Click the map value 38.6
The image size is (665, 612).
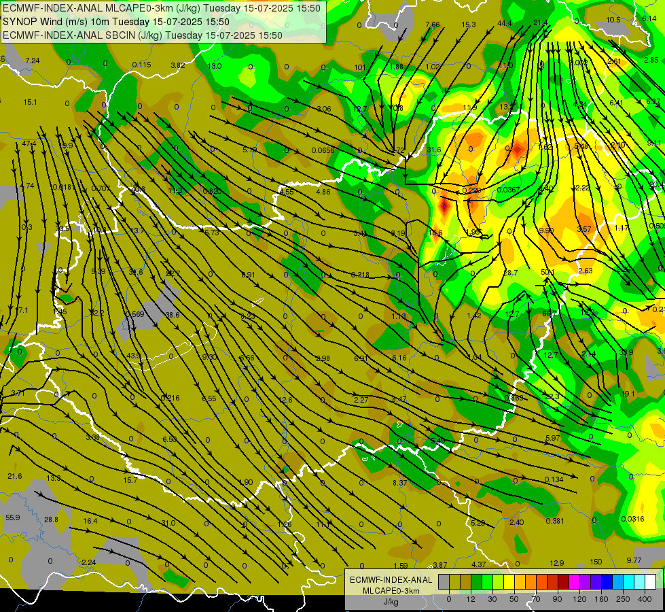[172, 315]
